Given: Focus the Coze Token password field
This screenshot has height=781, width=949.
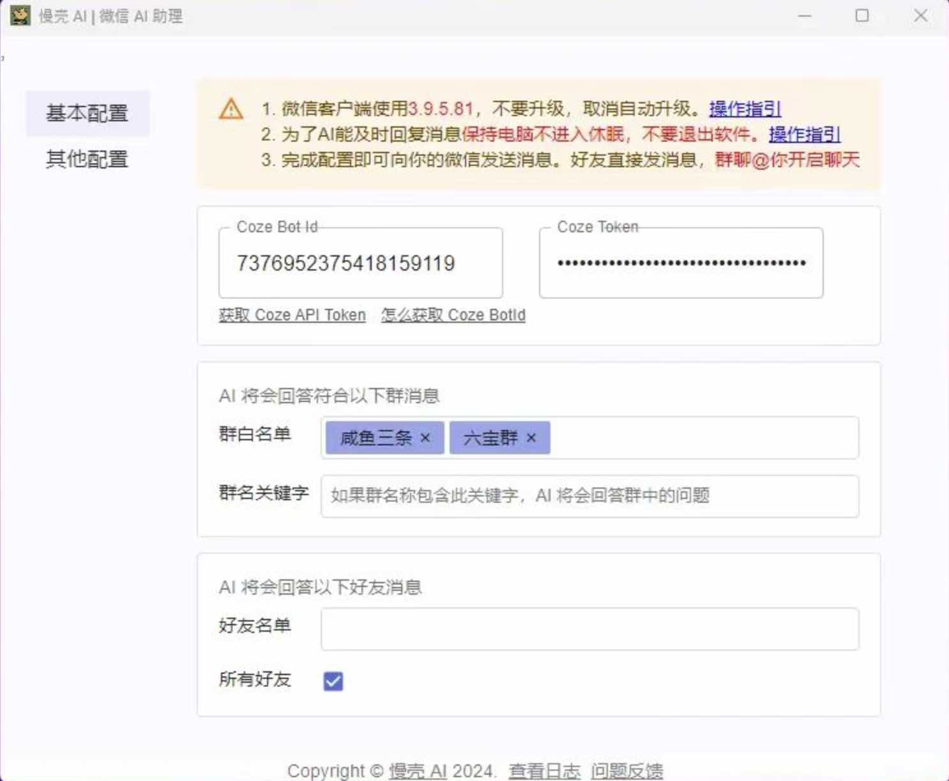Looking at the screenshot, I should click(681, 263).
